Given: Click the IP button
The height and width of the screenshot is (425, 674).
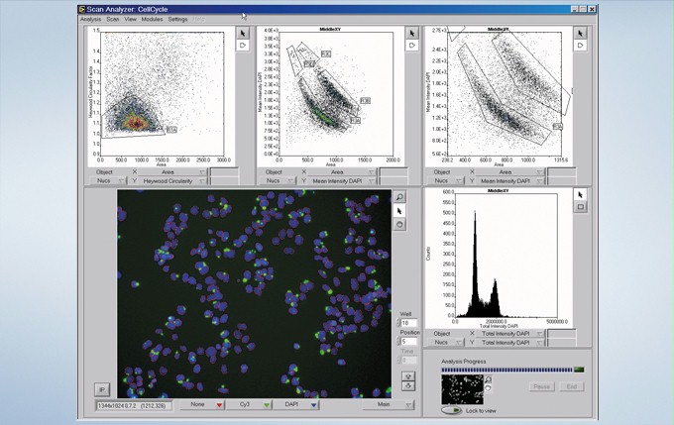Looking at the screenshot, I should coord(102,389).
